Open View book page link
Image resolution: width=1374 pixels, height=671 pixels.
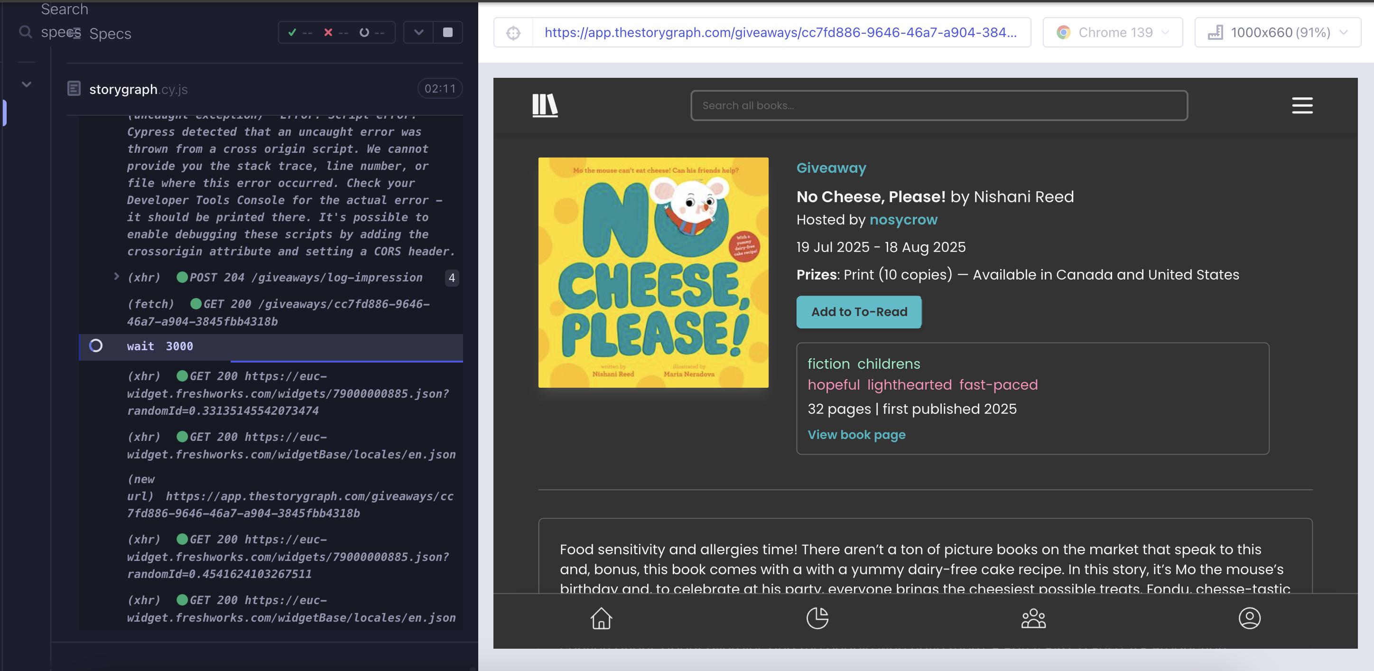coord(857,435)
